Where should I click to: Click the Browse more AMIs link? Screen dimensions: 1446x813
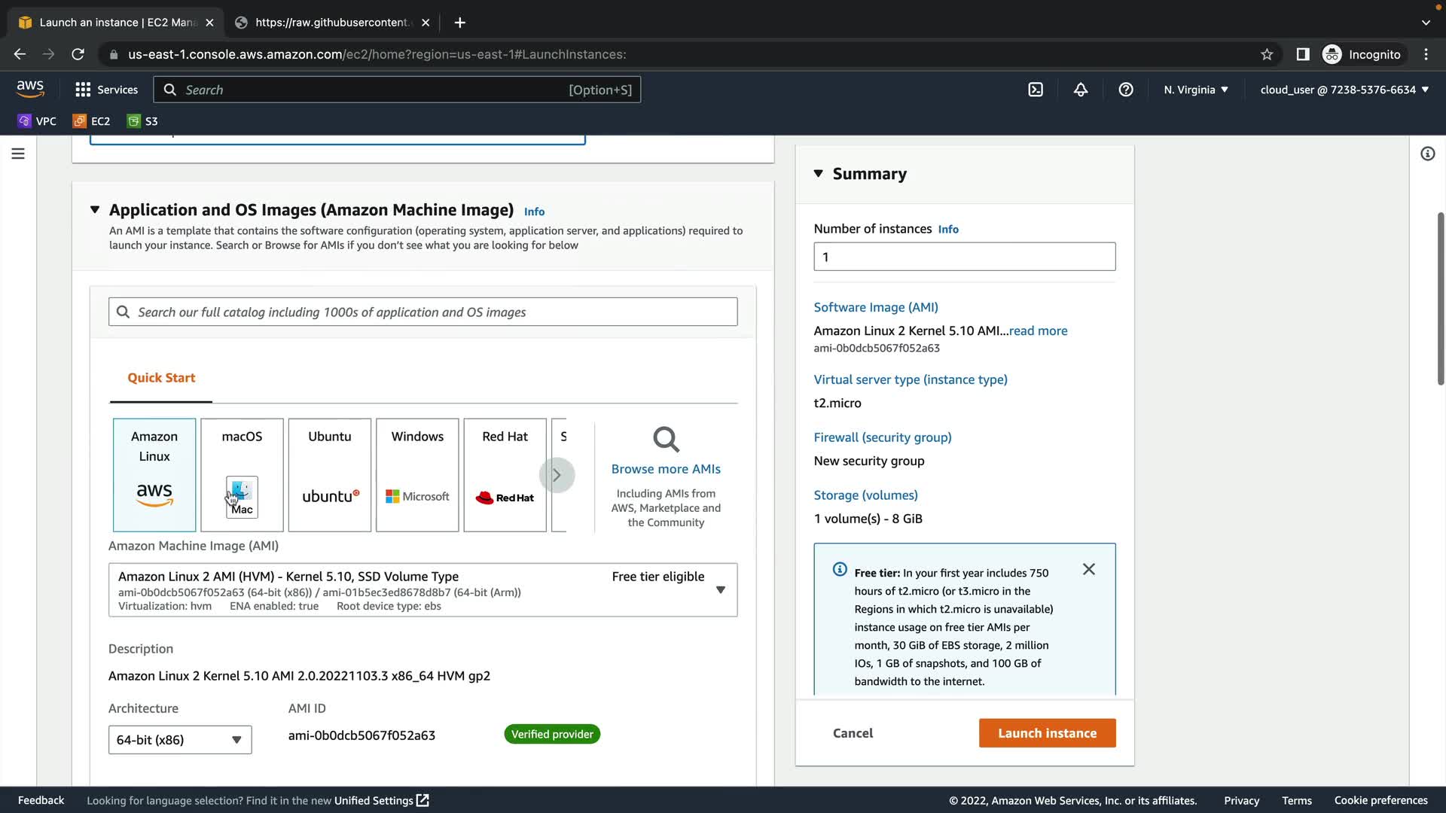[666, 469]
